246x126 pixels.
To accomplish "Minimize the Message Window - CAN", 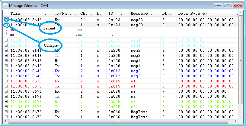I will point(218,6).
